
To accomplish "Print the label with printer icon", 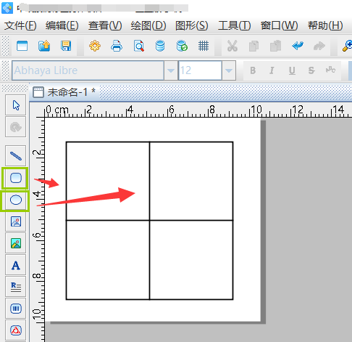I will pyautogui.click(x=117, y=46).
